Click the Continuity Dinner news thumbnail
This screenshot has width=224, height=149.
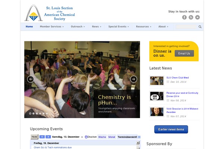[157, 96]
